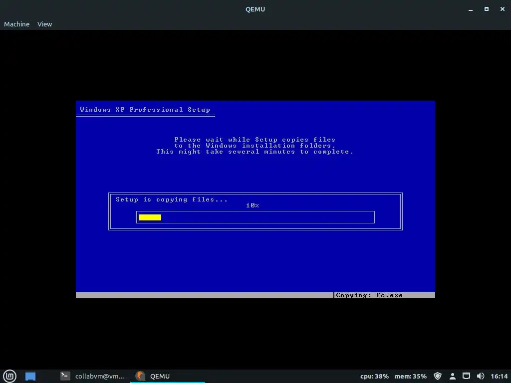The height and width of the screenshot is (383, 511).
Task: Click the cpu: 38% monitor readout
Action: tap(374, 376)
